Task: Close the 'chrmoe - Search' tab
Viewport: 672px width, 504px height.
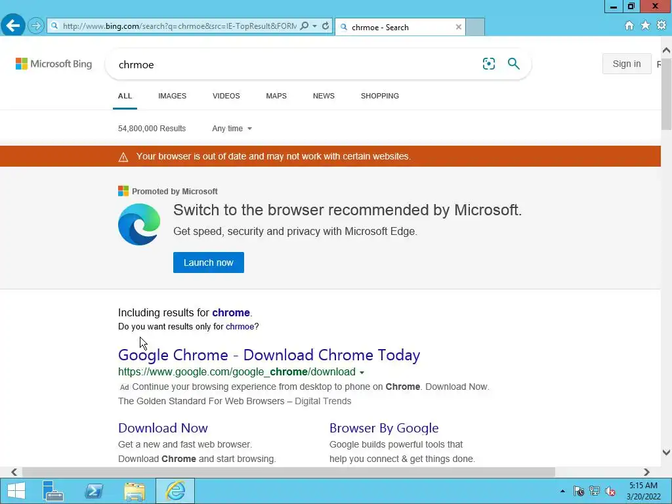Action: point(459,27)
